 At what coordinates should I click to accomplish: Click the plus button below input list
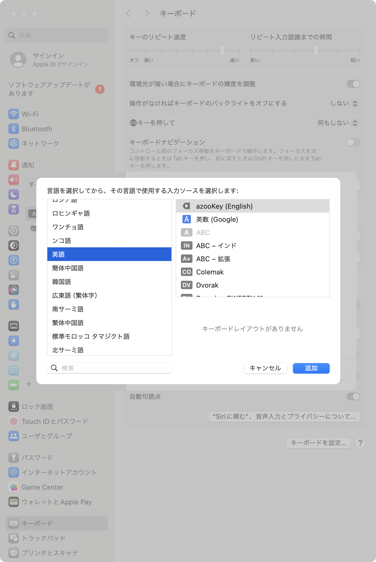pos(29,384)
